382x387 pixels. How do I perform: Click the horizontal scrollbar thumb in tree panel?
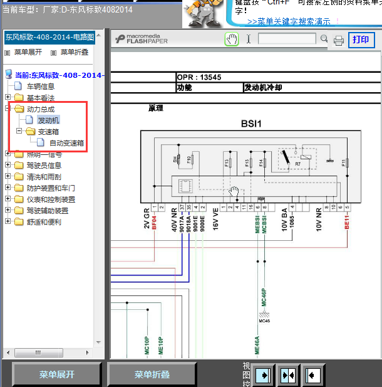coord(39,353)
